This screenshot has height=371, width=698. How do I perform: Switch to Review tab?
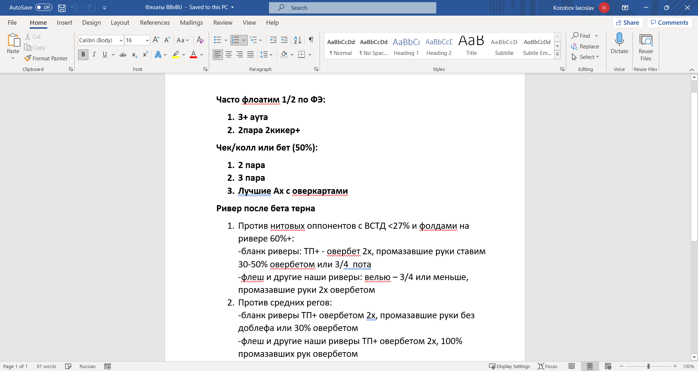[223, 23]
